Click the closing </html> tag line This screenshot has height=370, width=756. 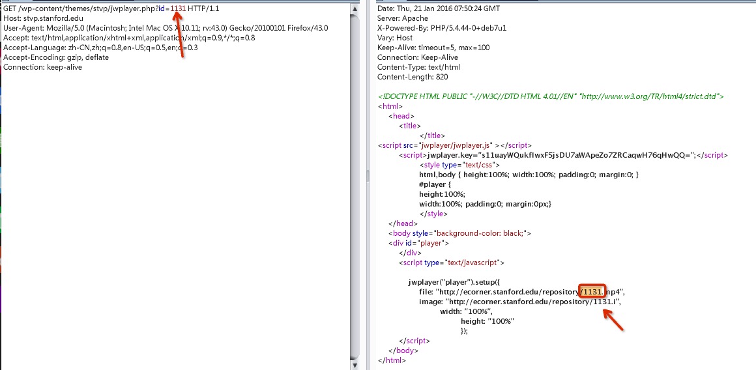[x=392, y=360]
